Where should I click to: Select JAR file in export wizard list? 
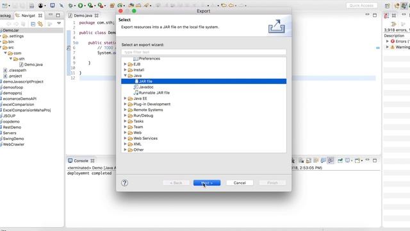[204, 81]
